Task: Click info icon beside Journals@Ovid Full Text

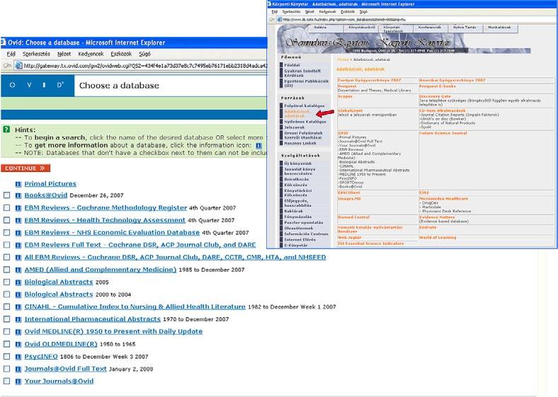Action: pos(18,369)
